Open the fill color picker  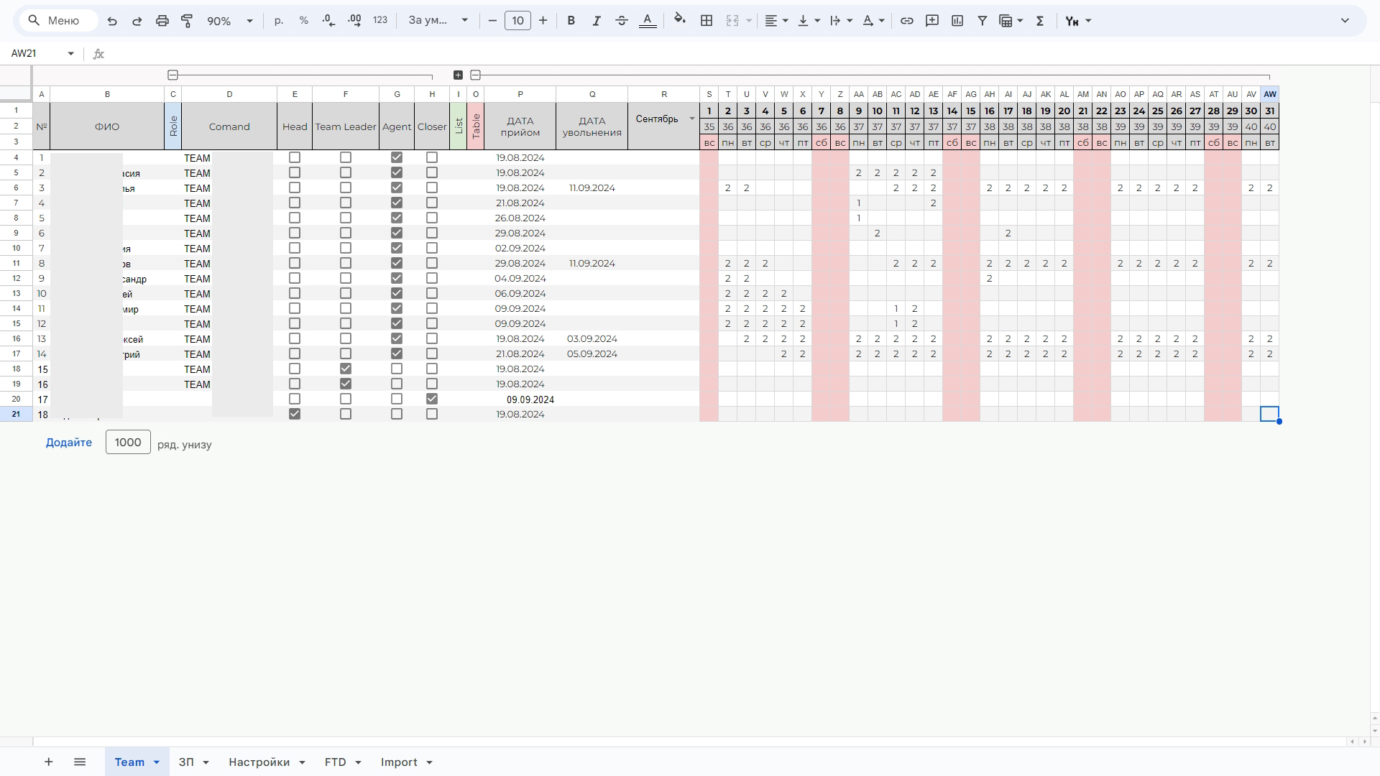pyautogui.click(x=680, y=21)
